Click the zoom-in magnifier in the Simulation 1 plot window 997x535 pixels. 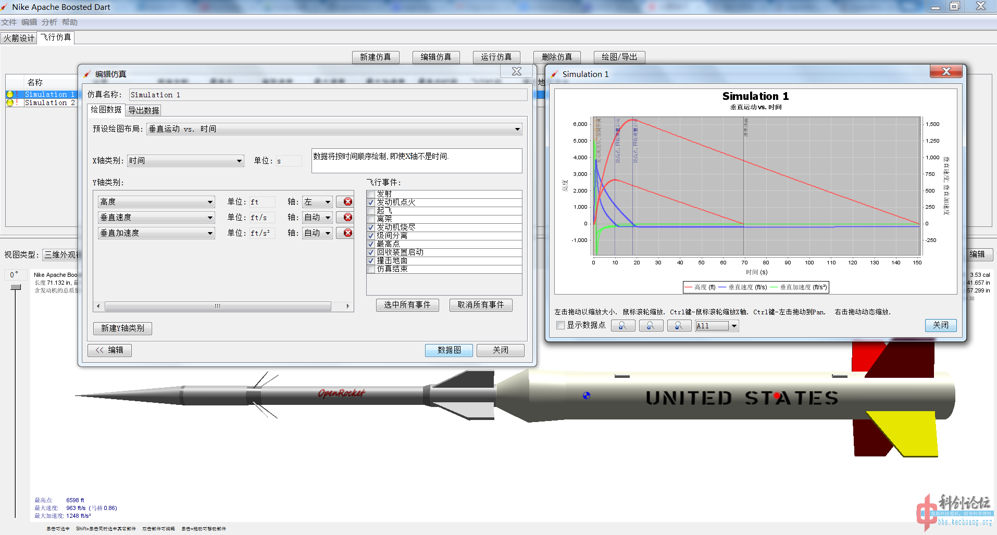[623, 326]
